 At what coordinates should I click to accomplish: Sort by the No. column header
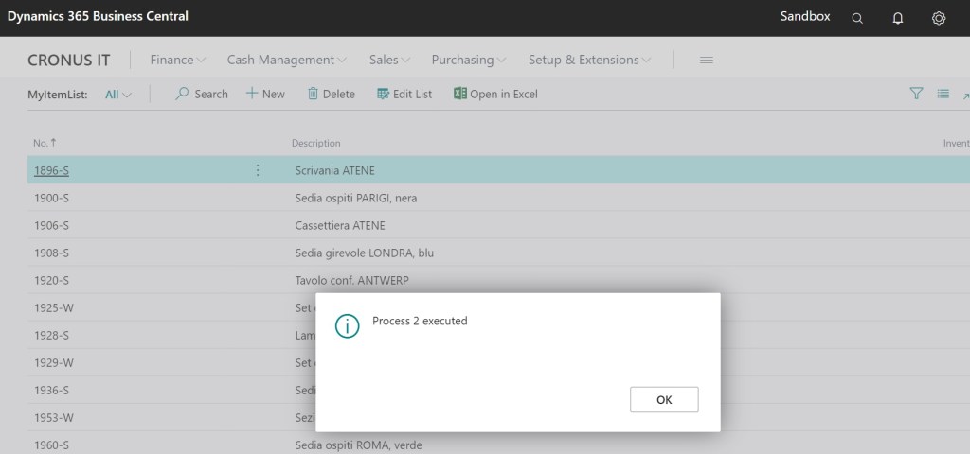coord(45,143)
